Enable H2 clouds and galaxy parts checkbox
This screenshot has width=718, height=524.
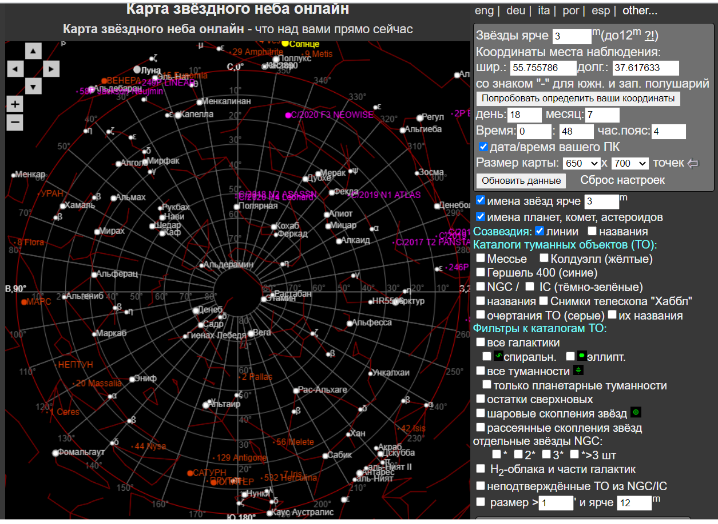pyautogui.click(x=481, y=468)
